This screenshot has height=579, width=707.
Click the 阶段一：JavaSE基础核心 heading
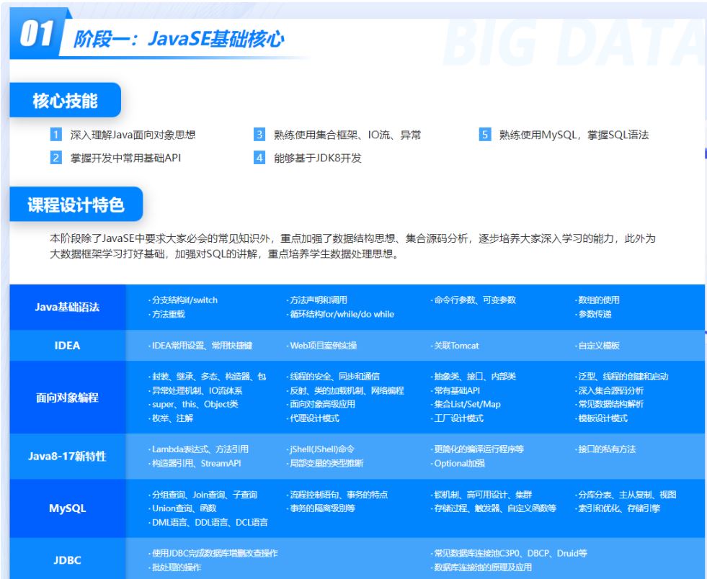click(179, 39)
